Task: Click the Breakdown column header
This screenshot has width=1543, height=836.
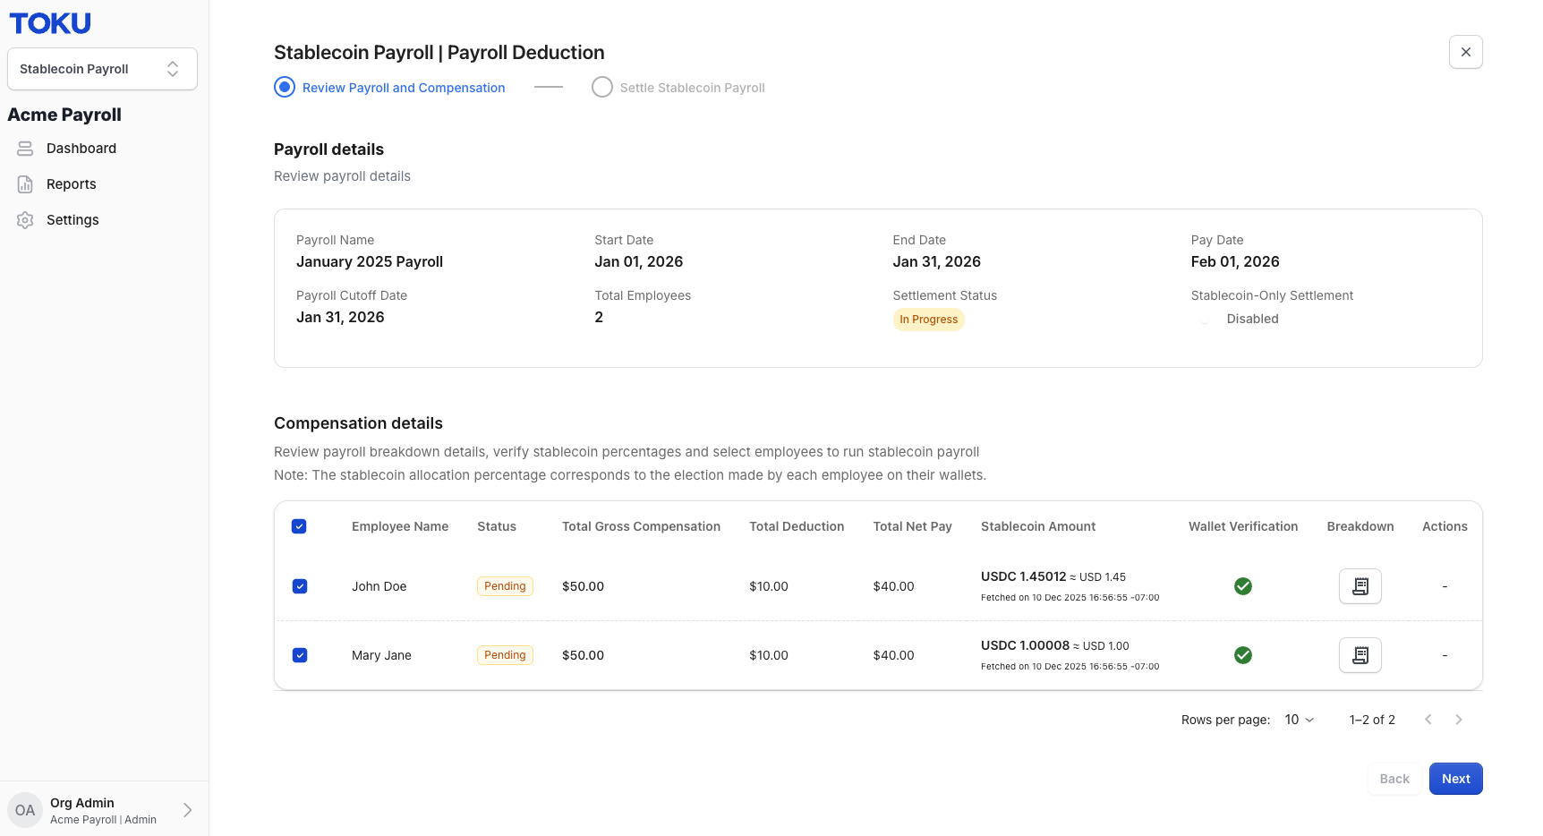Action: (x=1360, y=526)
